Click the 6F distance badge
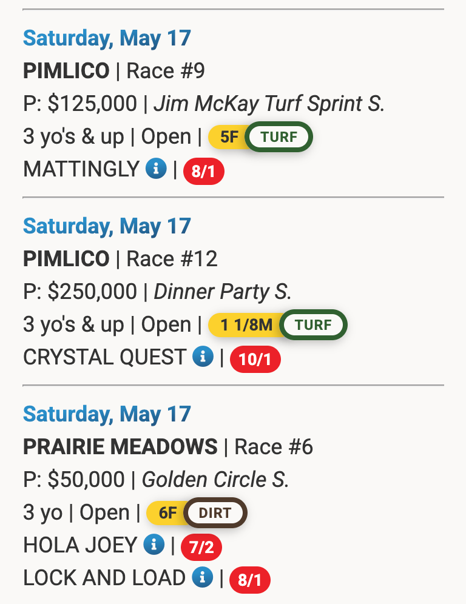The image size is (466, 604). click(167, 513)
